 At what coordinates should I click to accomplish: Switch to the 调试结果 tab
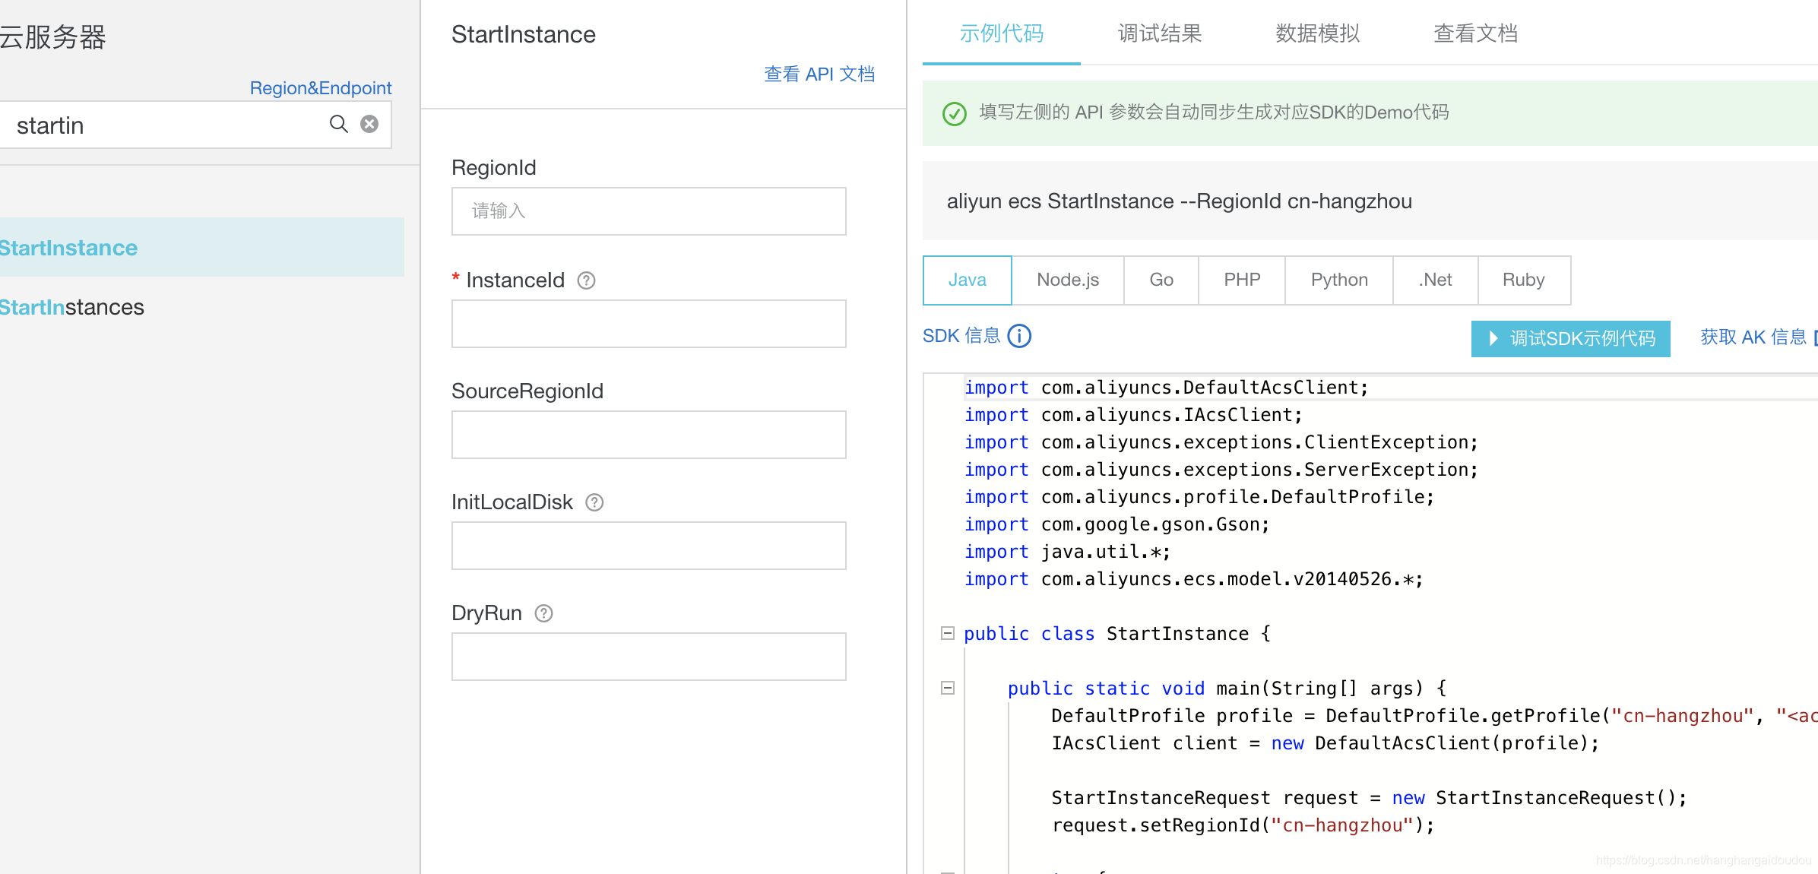[1159, 33]
